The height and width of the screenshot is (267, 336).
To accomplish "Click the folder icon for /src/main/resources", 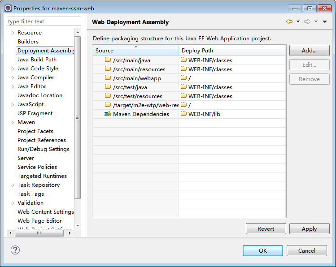I will (x=108, y=69).
